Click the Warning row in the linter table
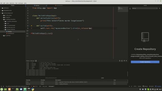 pyautogui.click(x=76, y=84)
